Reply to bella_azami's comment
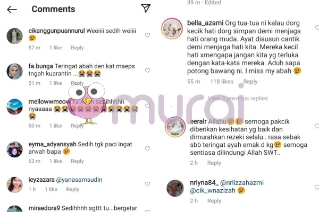 click(x=250, y=82)
